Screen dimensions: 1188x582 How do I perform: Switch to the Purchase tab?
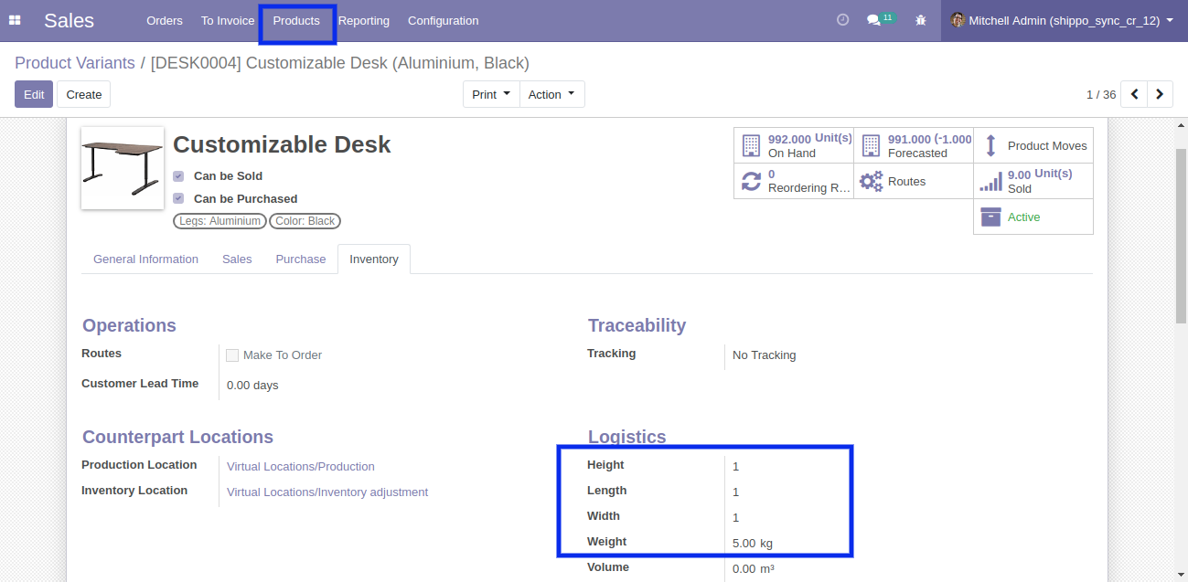pyautogui.click(x=301, y=259)
